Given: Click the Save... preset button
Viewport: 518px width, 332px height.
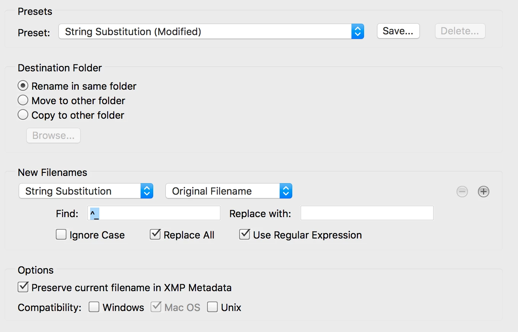Looking at the screenshot, I should [x=398, y=31].
